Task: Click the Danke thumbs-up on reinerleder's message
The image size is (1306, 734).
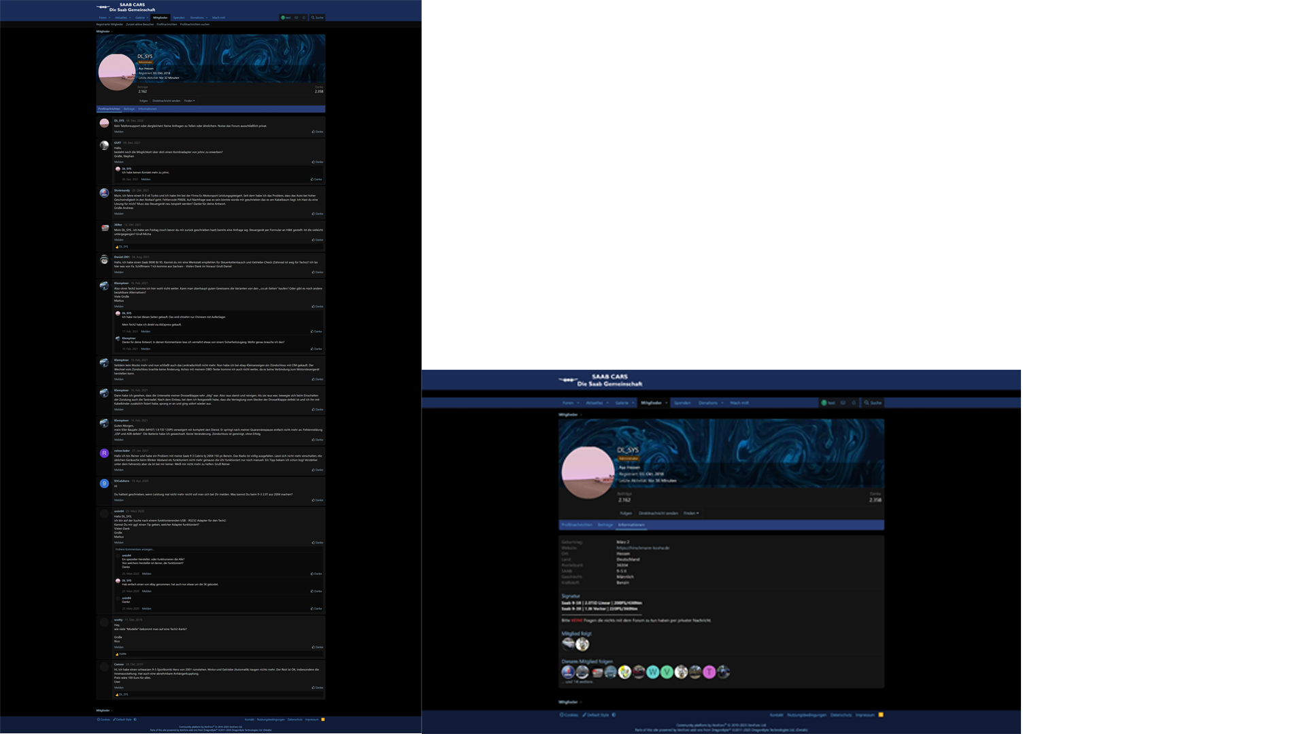Action: point(318,470)
